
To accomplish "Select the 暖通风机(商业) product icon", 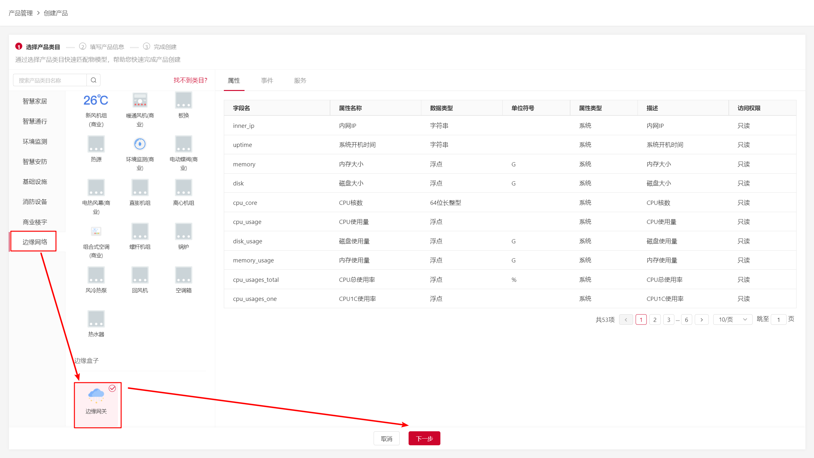I will pyautogui.click(x=140, y=100).
